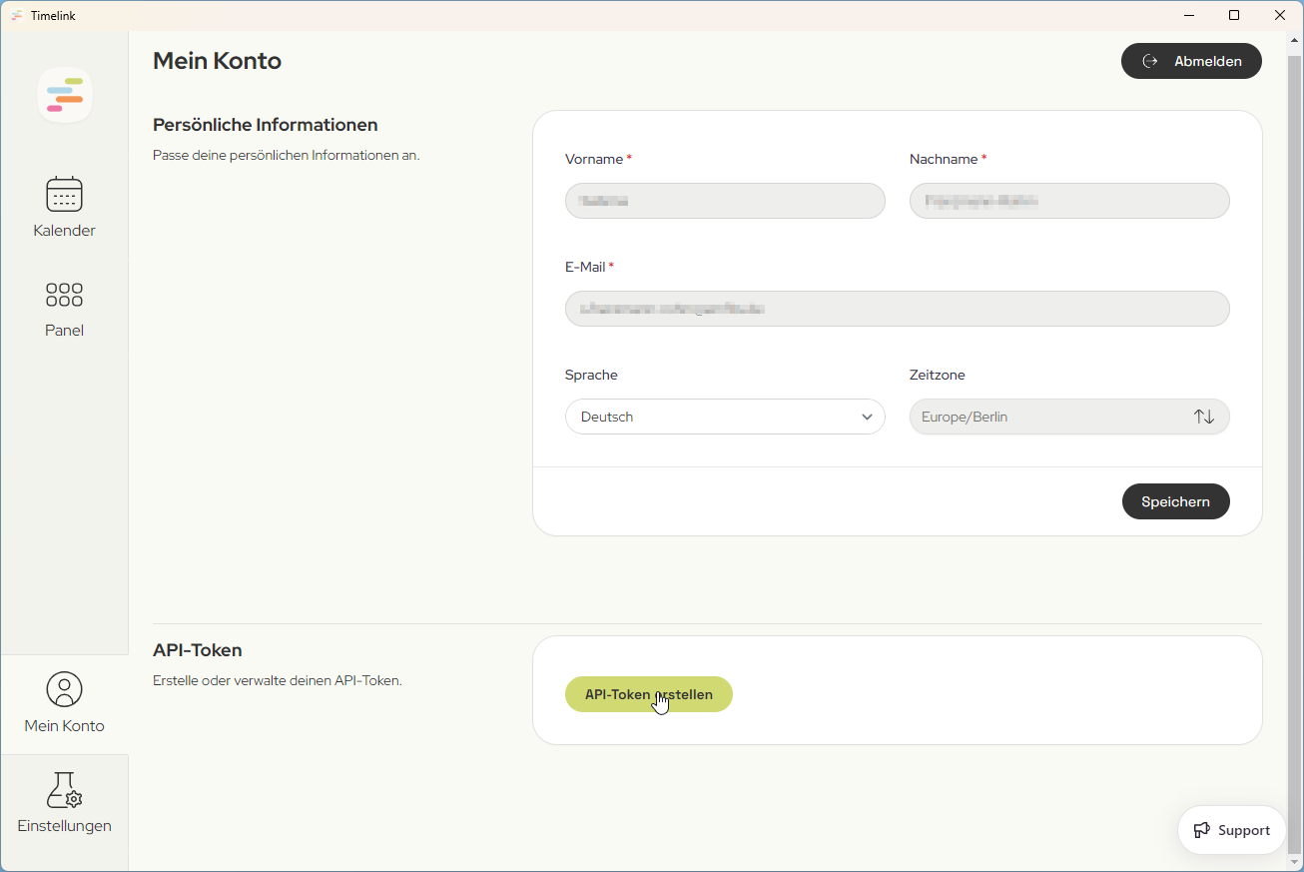Open the Support button

click(1232, 830)
